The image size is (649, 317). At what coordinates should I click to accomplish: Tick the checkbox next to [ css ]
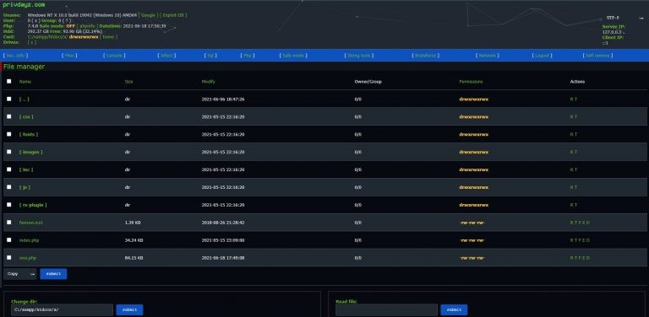click(9, 116)
